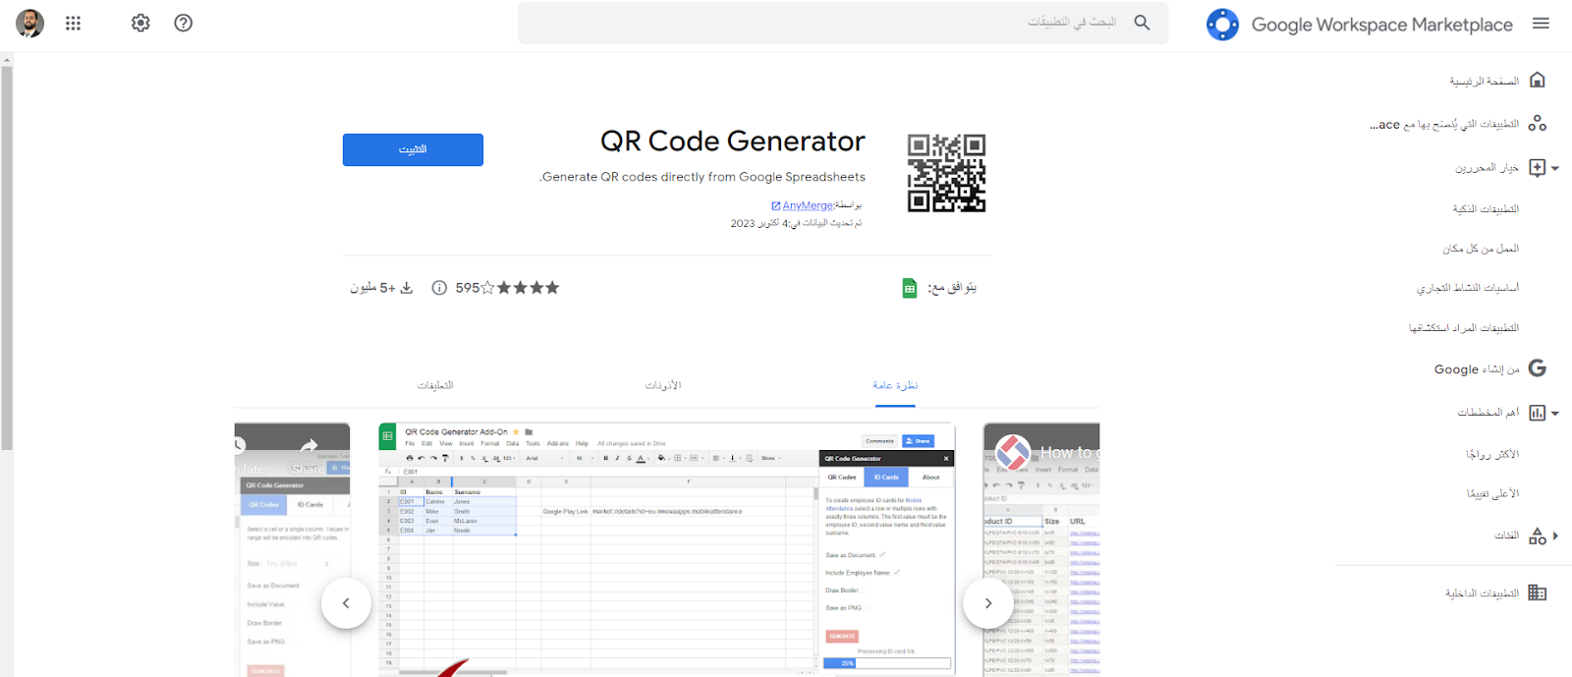This screenshot has width=1572, height=677.
Task: Open the How-to video thumbnail on right
Action: click(1041, 549)
